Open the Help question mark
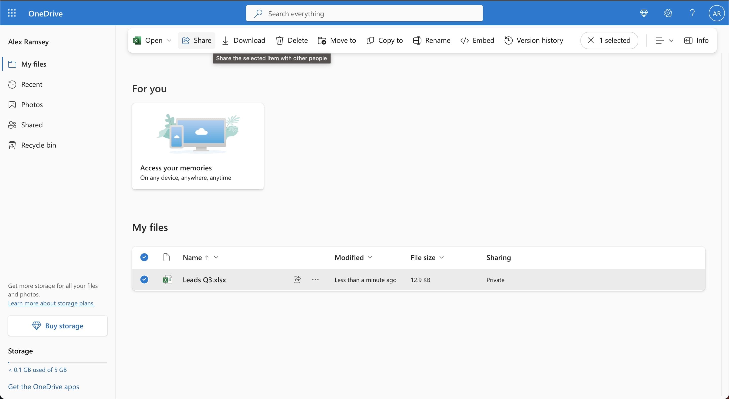The image size is (729, 399). point(692,13)
